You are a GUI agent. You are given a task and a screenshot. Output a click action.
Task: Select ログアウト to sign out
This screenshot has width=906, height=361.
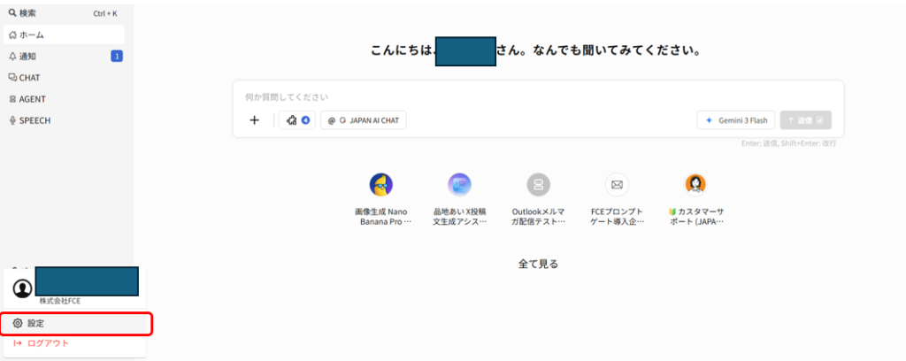point(75,343)
